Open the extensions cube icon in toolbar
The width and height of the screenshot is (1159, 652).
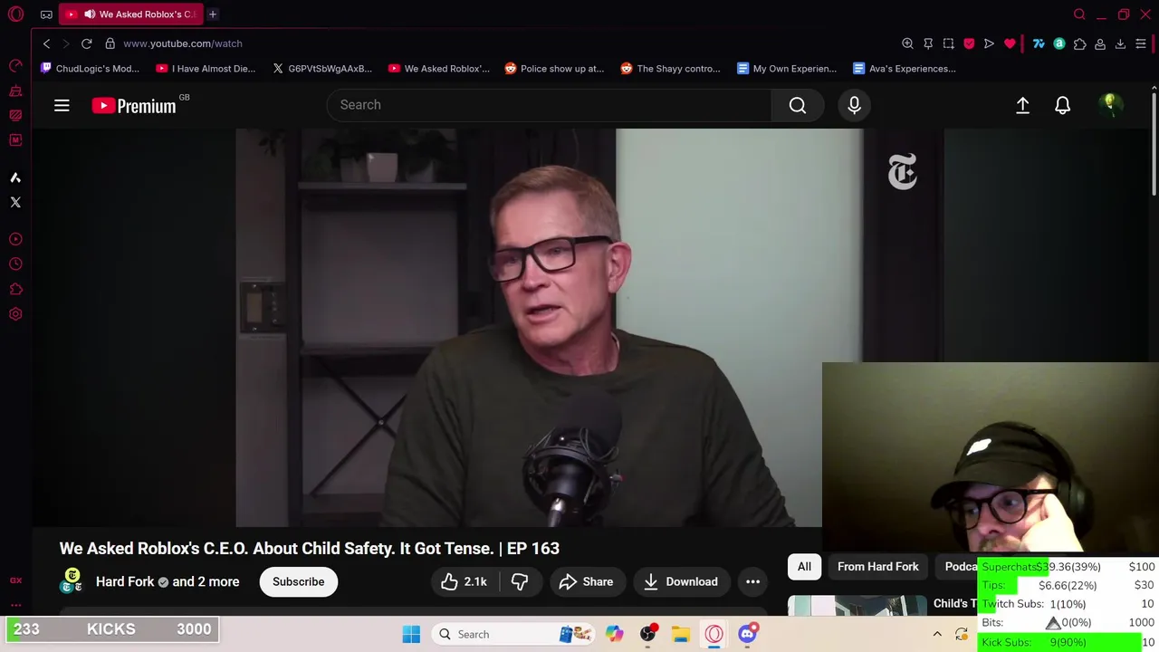coord(1079,43)
